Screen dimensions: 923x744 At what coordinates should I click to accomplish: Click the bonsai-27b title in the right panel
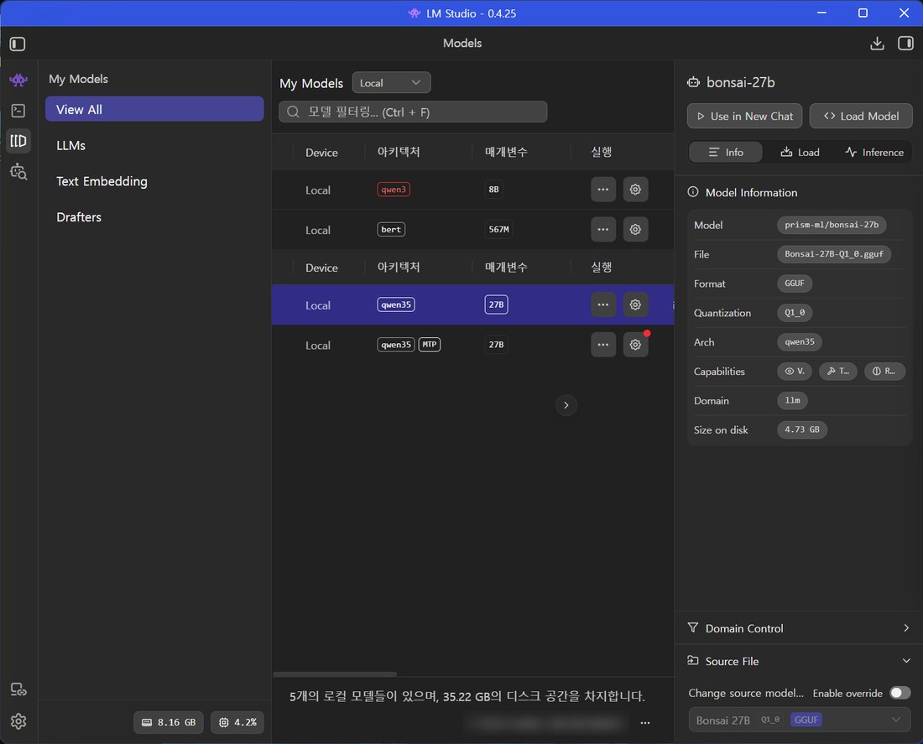[x=740, y=82]
